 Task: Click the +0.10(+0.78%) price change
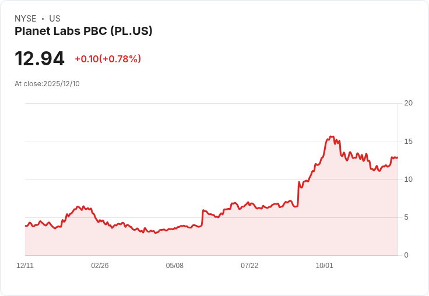(x=108, y=59)
